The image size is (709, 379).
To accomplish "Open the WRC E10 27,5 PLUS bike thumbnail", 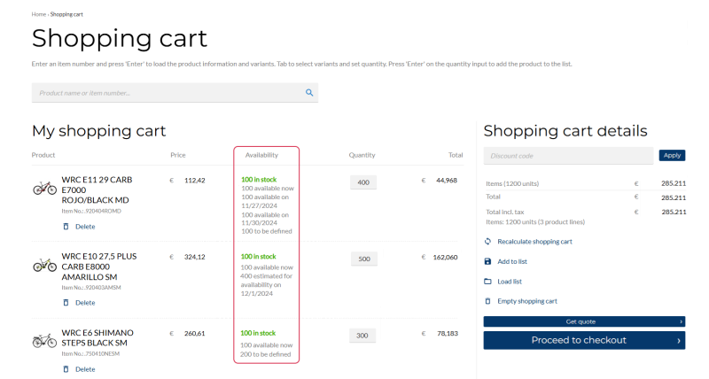I will pos(44,265).
